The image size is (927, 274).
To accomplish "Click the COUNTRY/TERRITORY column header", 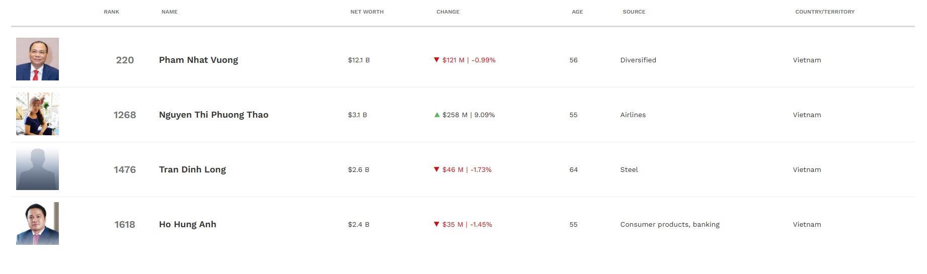I will [825, 12].
